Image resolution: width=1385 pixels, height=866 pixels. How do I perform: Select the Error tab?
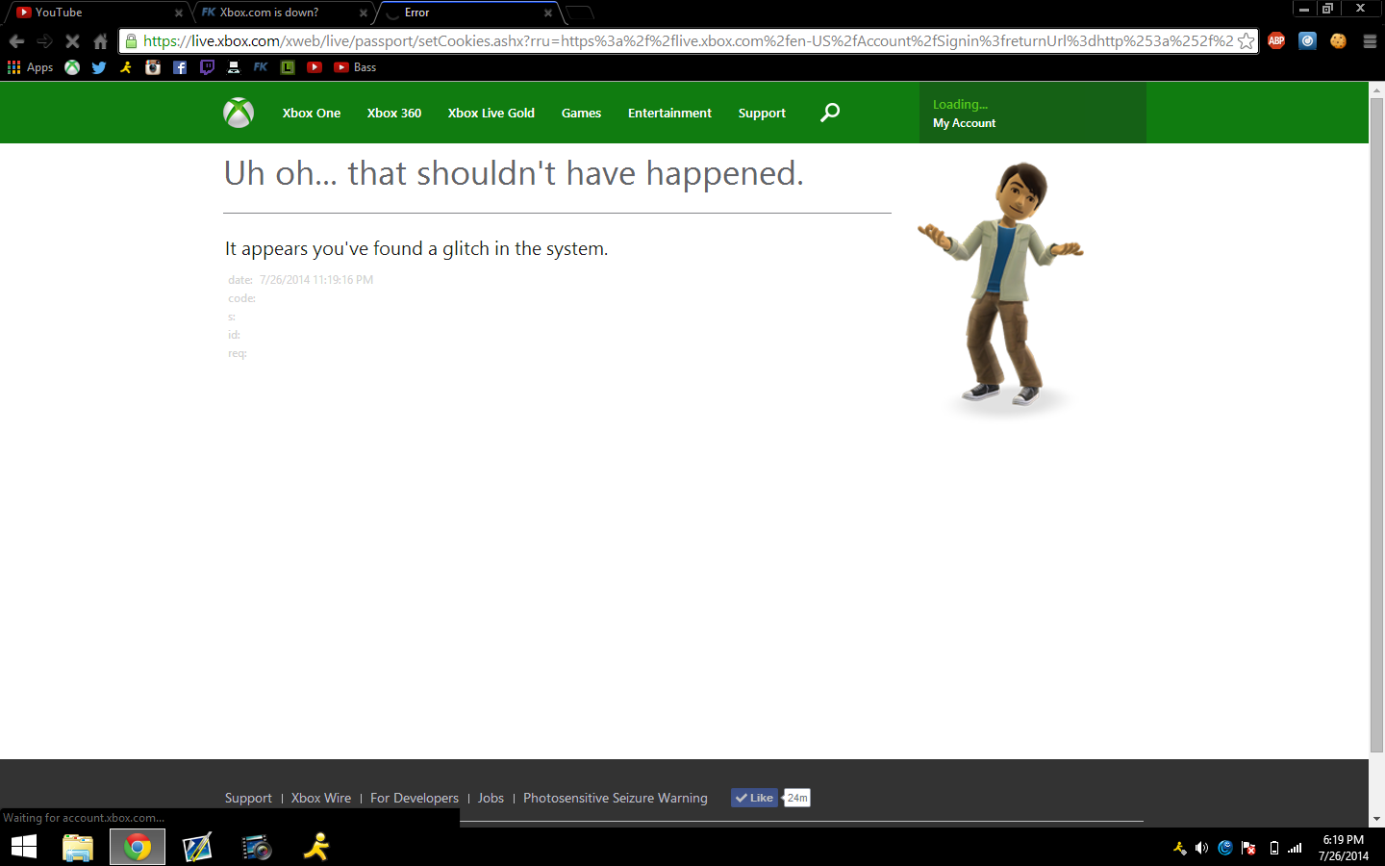(466, 13)
